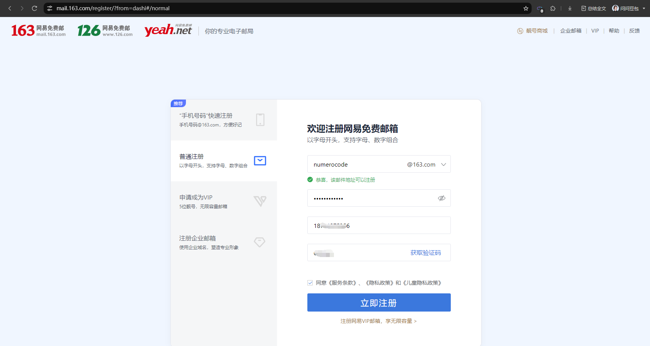Select the phone number quick registration tab
The width and height of the screenshot is (650, 346).
click(x=223, y=120)
